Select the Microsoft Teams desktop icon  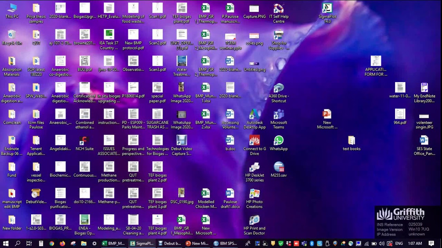[279, 119]
